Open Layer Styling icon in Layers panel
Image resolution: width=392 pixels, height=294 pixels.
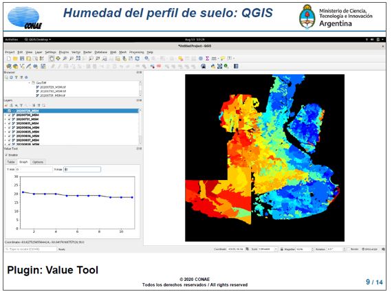(6, 106)
